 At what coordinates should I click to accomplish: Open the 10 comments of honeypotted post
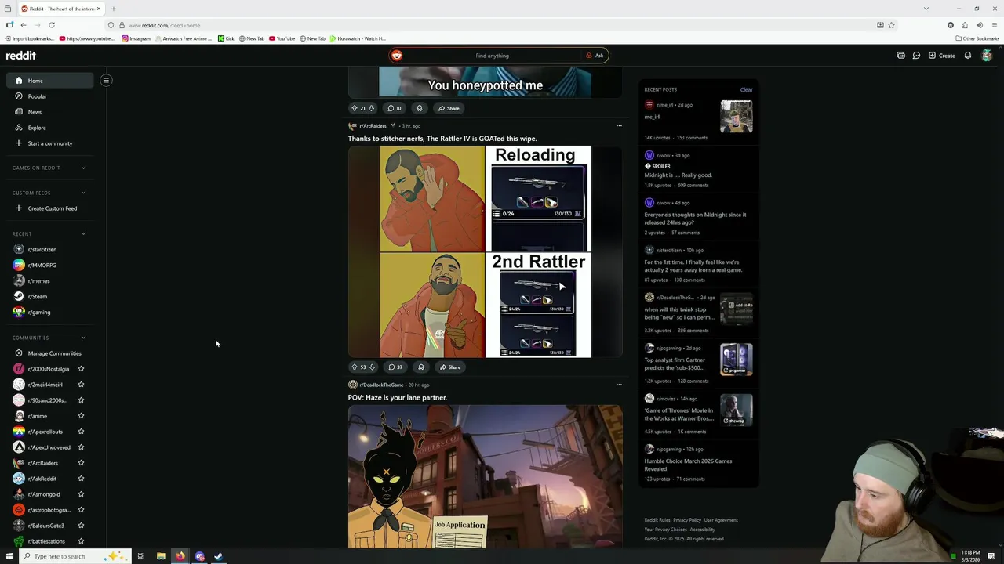(x=395, y=108)
